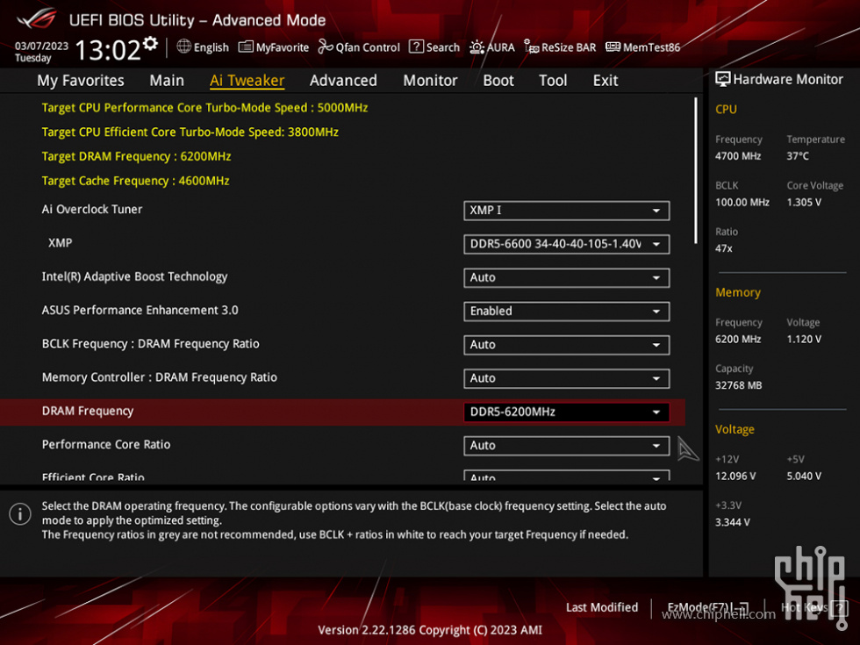This screenshot has height=645, width=860.
Task: Click the ReSize BAR label
Action: (x=569, y=47)
